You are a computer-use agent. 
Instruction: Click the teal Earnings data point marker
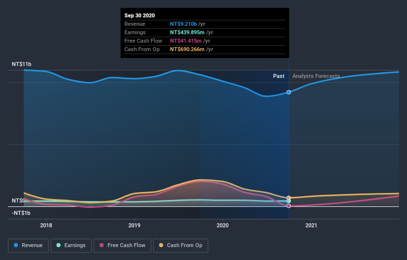pyautogui.click(x=289, y=201)
